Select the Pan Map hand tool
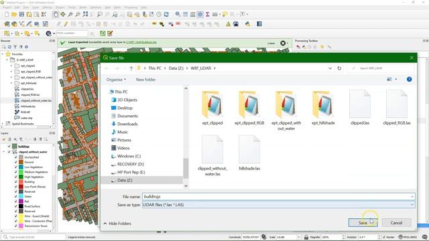The width and height of the screenshot is (429, 241). coord(56,14)
